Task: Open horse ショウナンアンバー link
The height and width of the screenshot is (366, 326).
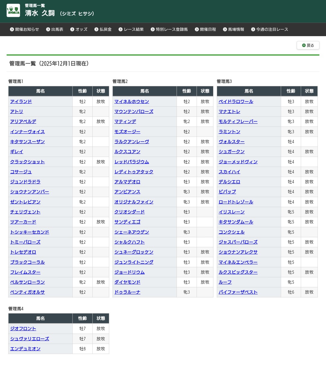Action: 30,192
